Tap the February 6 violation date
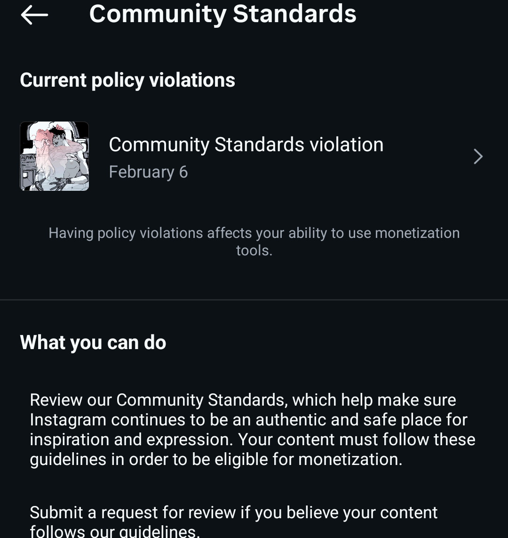This screenshot has width=508, height=538. [148, 172]
